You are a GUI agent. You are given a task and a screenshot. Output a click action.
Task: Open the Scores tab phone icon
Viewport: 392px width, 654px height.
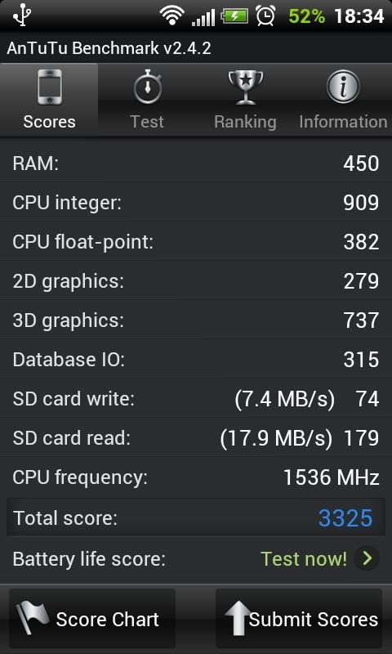(50, 87)
